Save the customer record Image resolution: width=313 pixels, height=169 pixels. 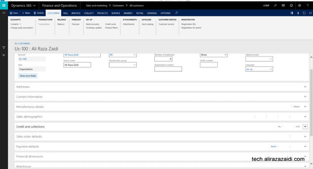14,13
